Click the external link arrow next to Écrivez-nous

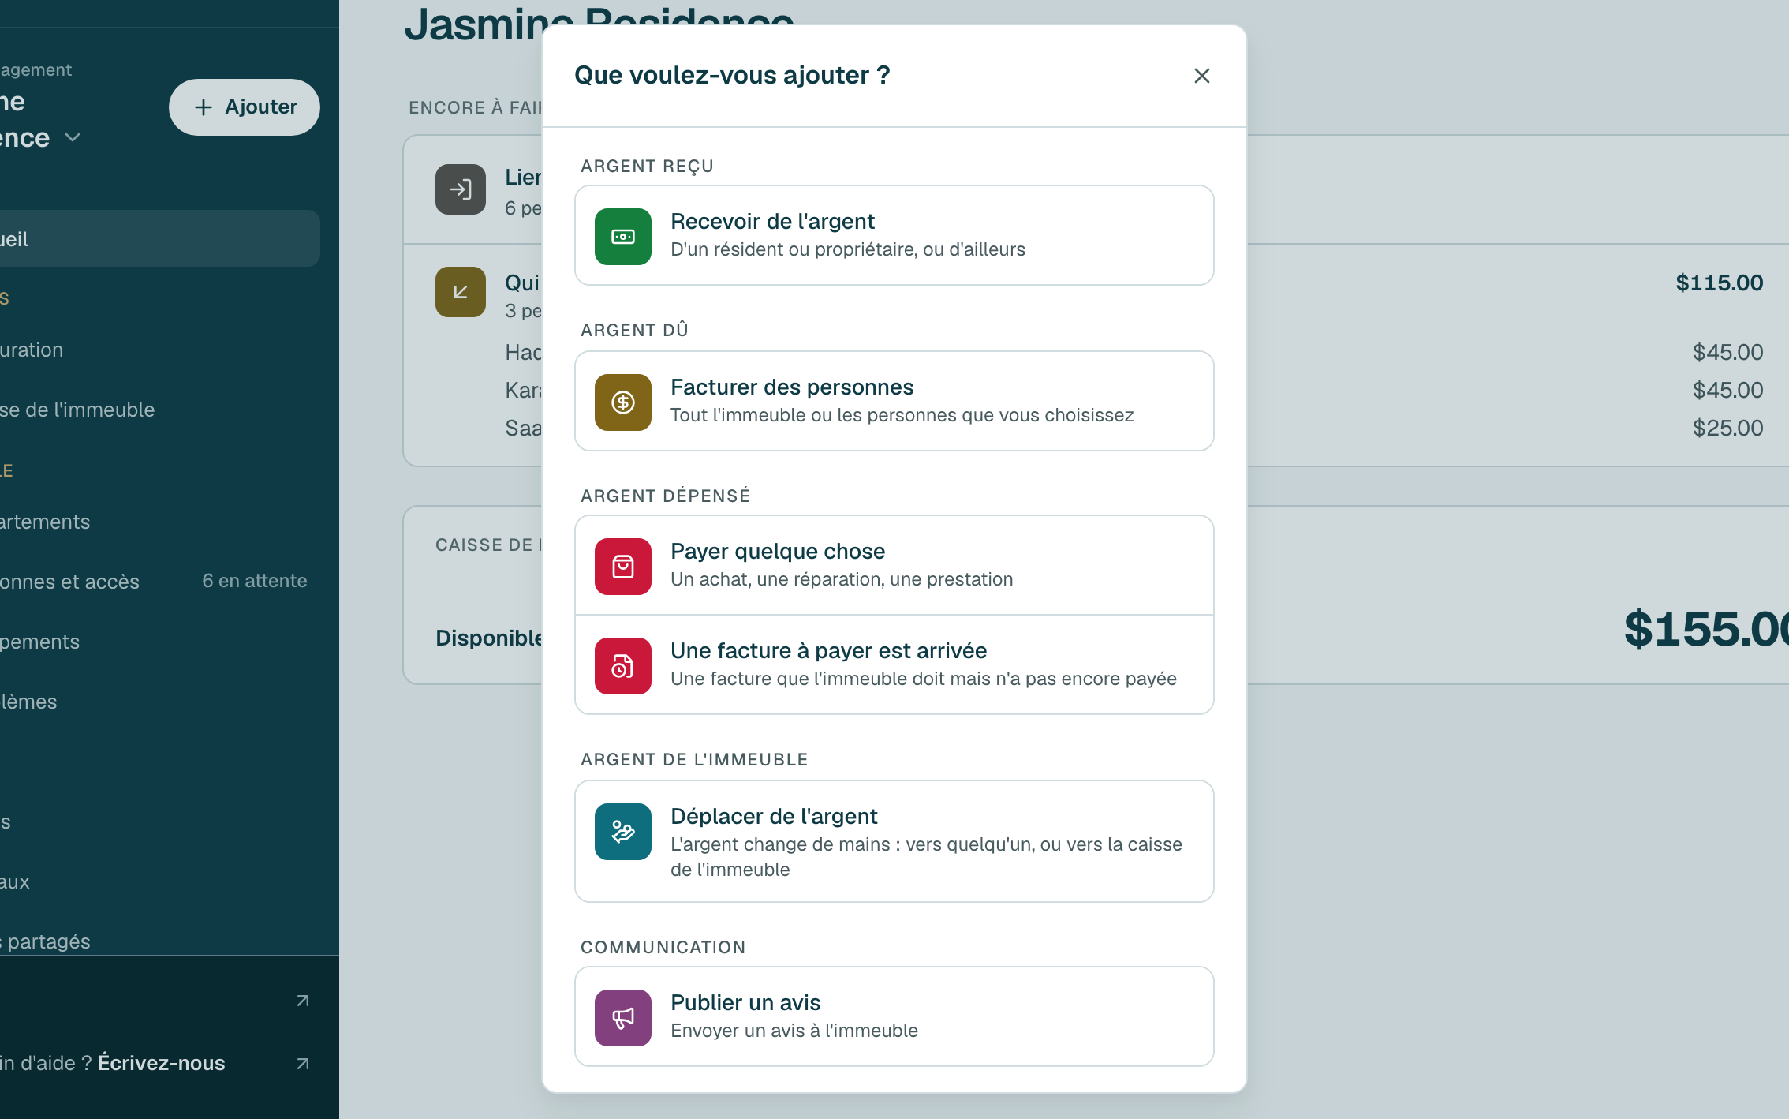click(303, 1064)
